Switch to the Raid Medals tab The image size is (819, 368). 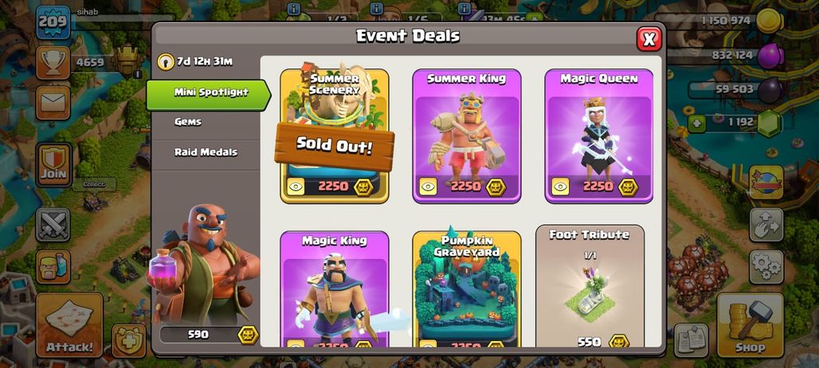206,152
